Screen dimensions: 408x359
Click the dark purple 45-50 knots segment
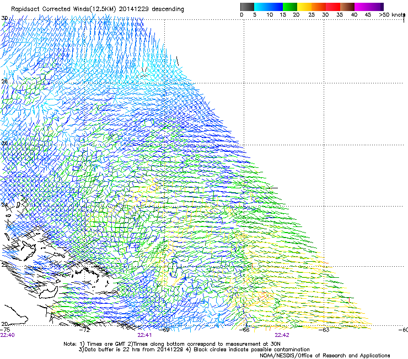(x=376, y=7)
